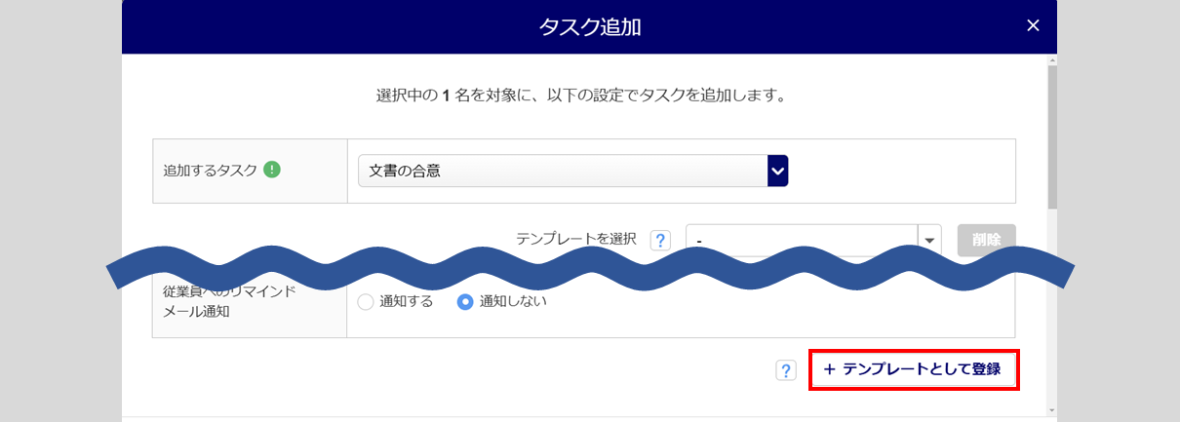Expand the 文書の合意 dropdown chevron
1180x422 pixels.
point(777,171)
